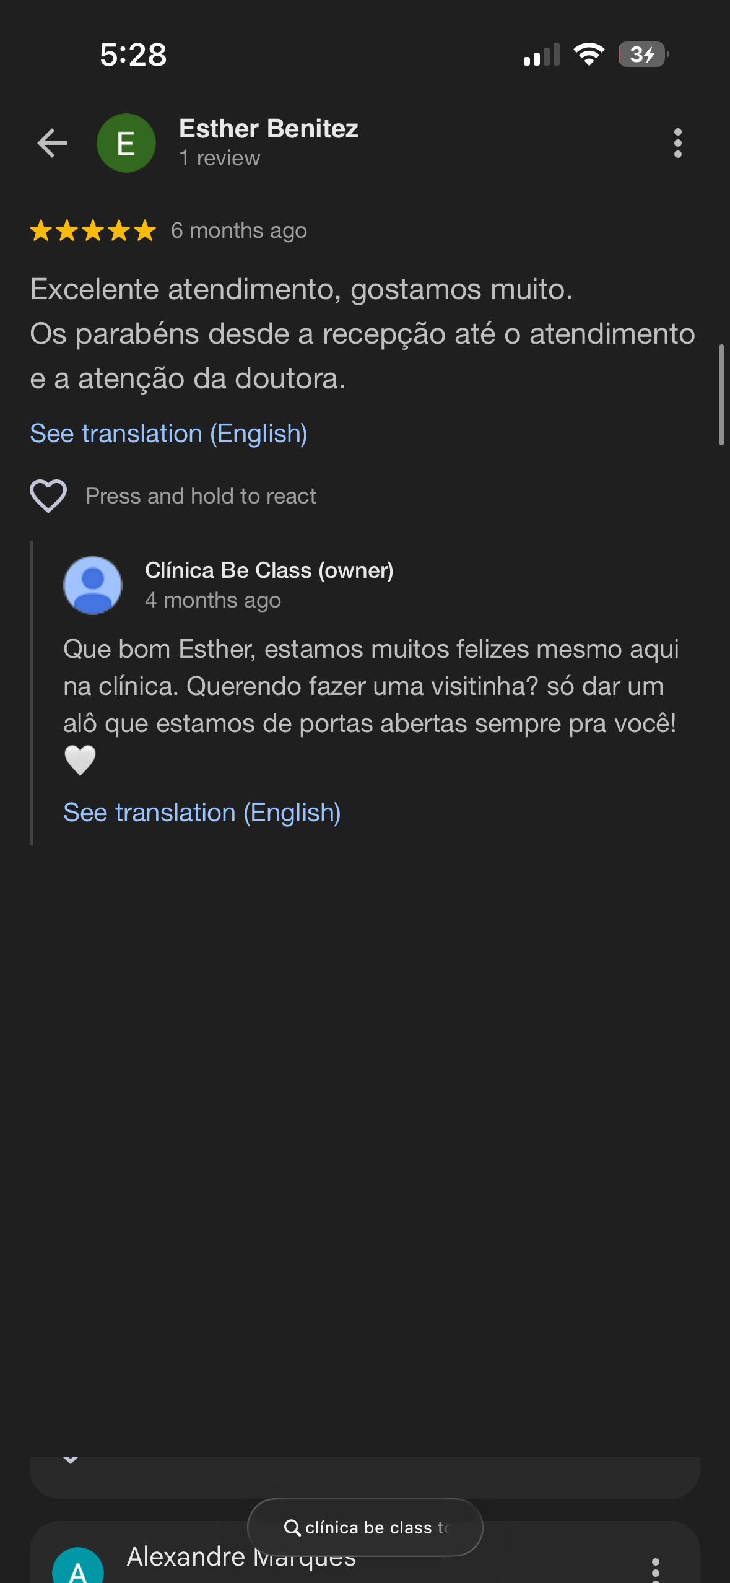The image size is (730, 1583).
Task: Click the Clínica Be Class (owner) name
Action: [269, 570]
